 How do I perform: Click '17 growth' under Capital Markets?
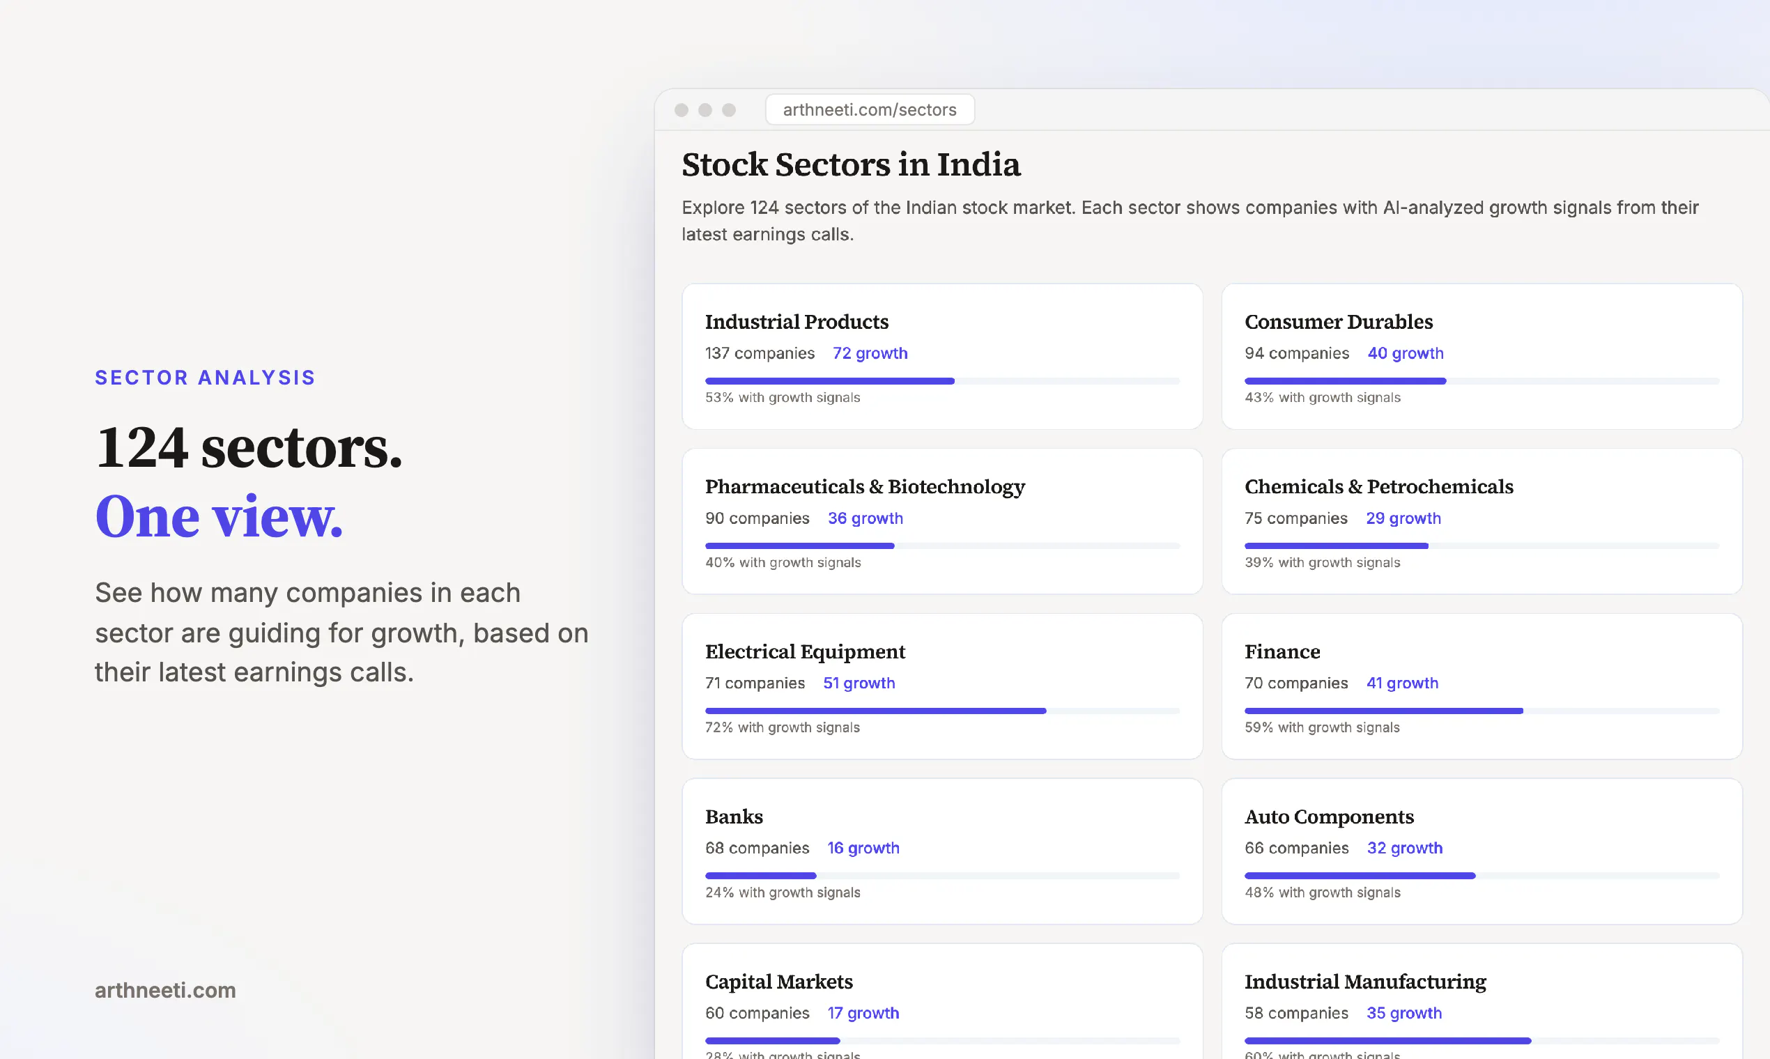(x=863, y=1012)
